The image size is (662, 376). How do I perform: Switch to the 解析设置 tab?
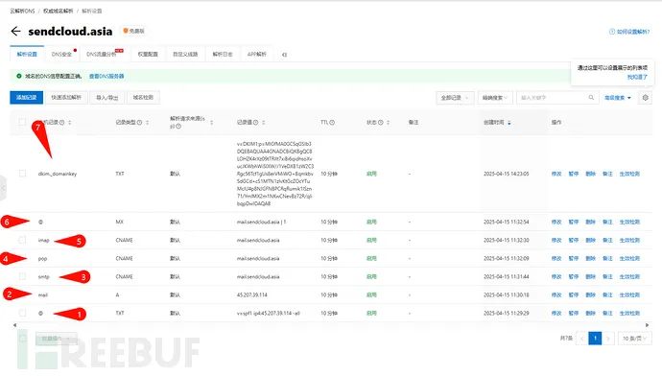tap(27, 55)
